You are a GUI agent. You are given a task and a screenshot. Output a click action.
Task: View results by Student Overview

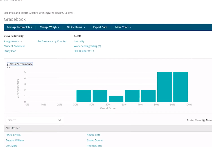[x=14, y=46]
